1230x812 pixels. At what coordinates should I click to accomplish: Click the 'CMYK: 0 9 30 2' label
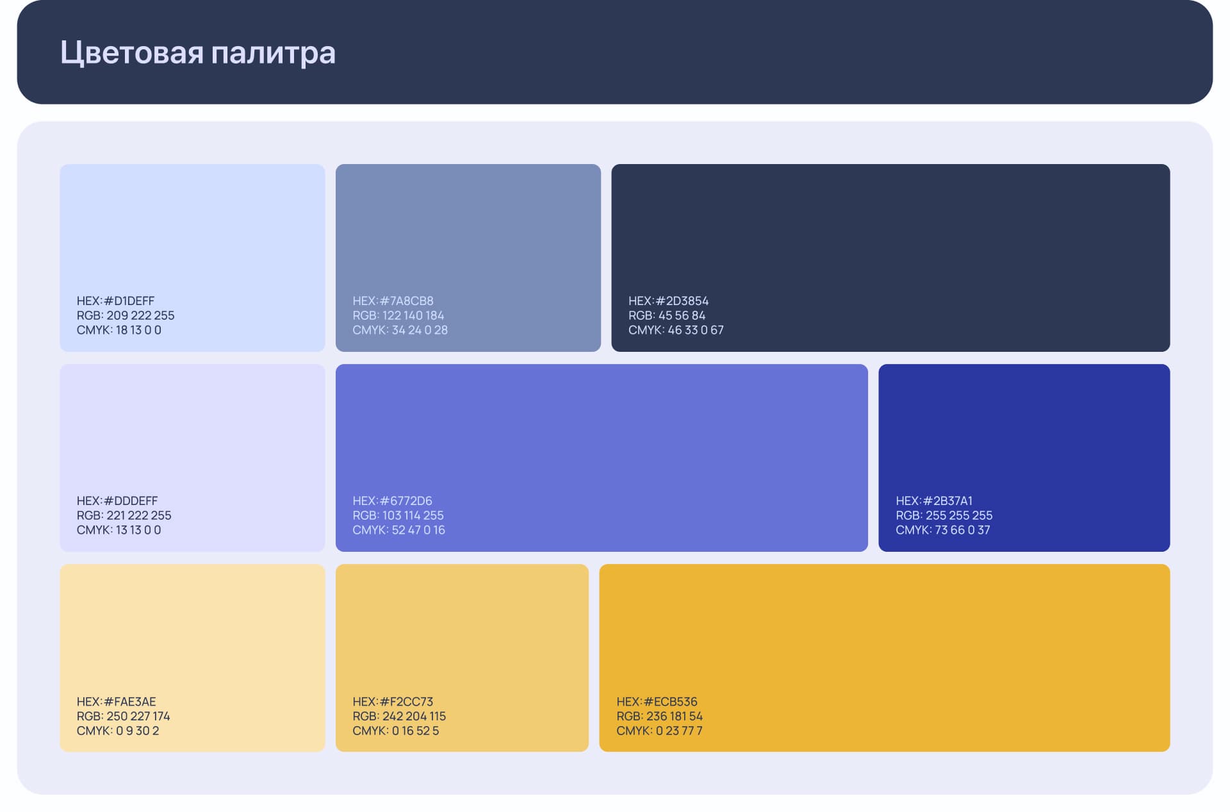click(x=118, y=731)
